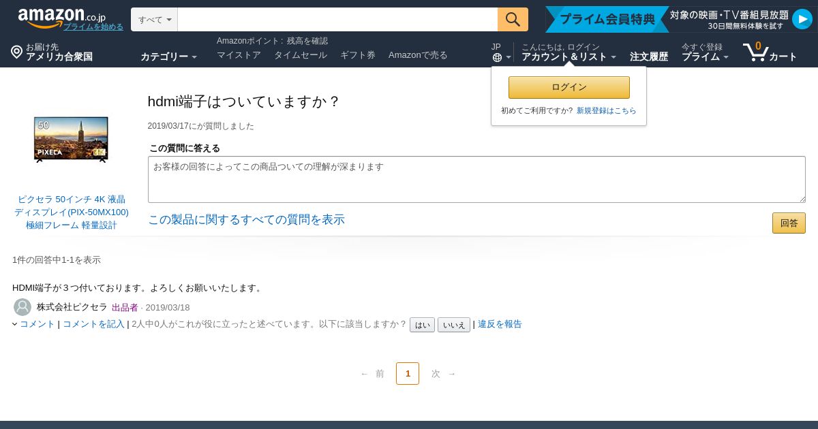Click the いいえ not helpful button
Screen dimensions: 818x429
[454, 325]
